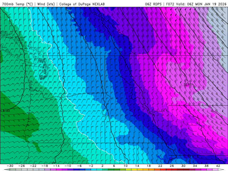This screenshot has width=228, height=171.
Task: Click the -26 colorbar scale value
Action: click(22, 166)
